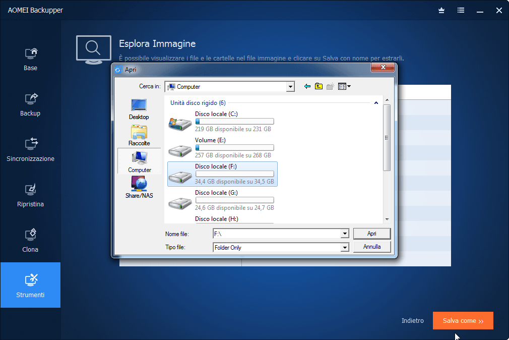
Task: Click '257 GB disponibile su 268 GB' text
Action: [233, 155]
